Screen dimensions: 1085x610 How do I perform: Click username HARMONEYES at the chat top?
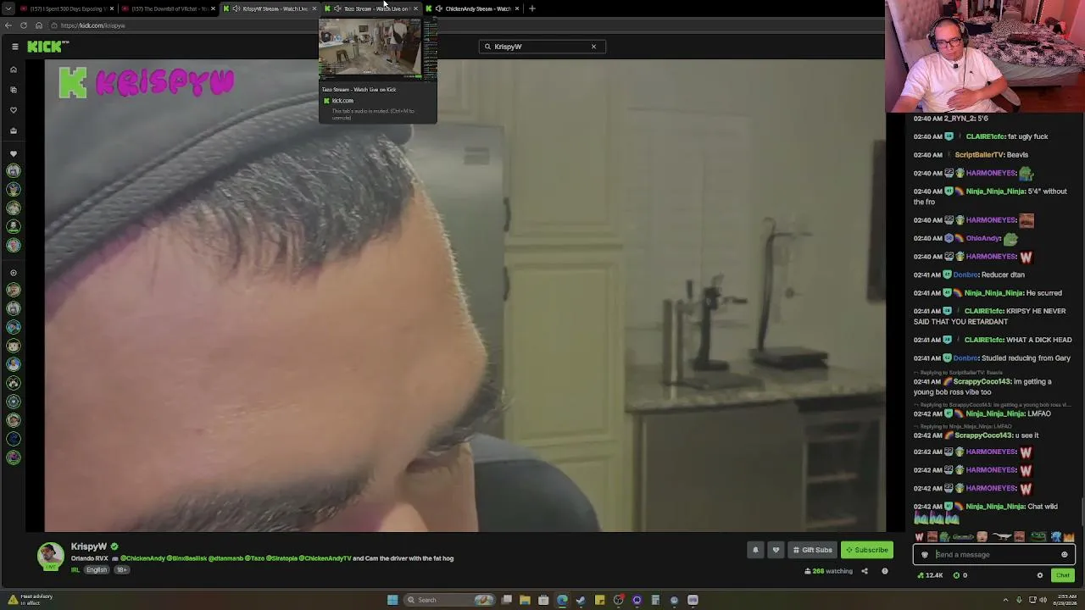pos(991,173)
